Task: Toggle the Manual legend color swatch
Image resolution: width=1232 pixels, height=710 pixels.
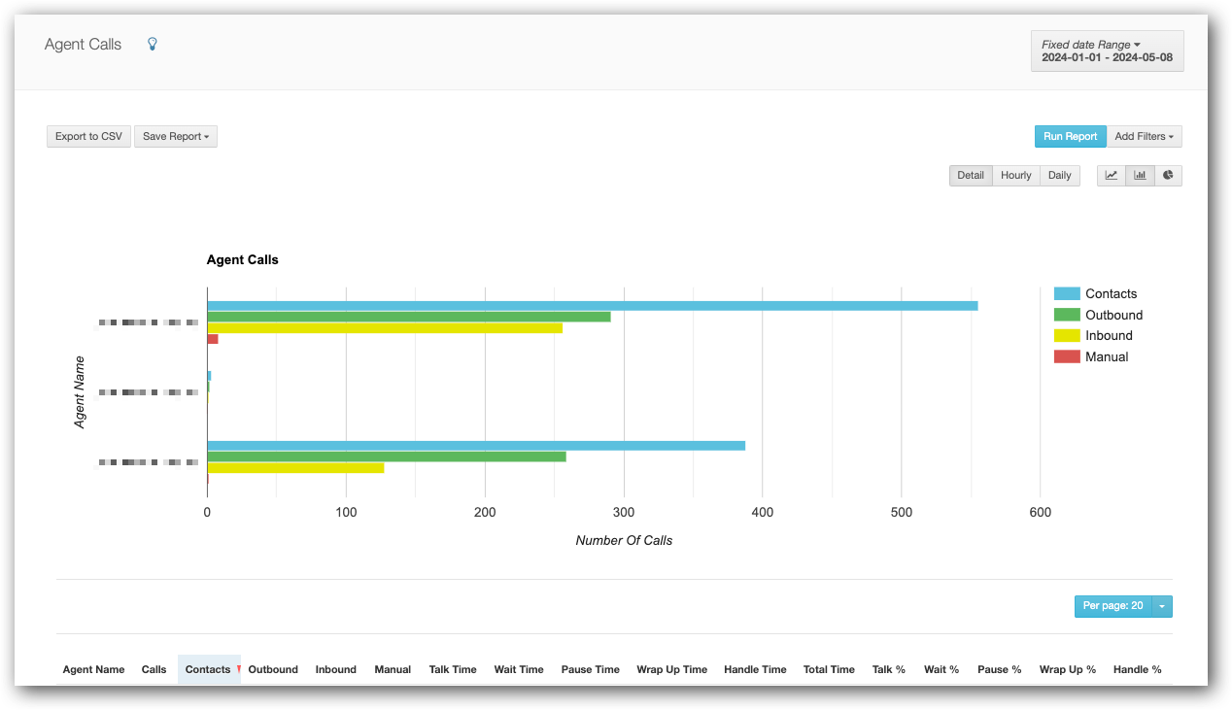Action: 1067,356
